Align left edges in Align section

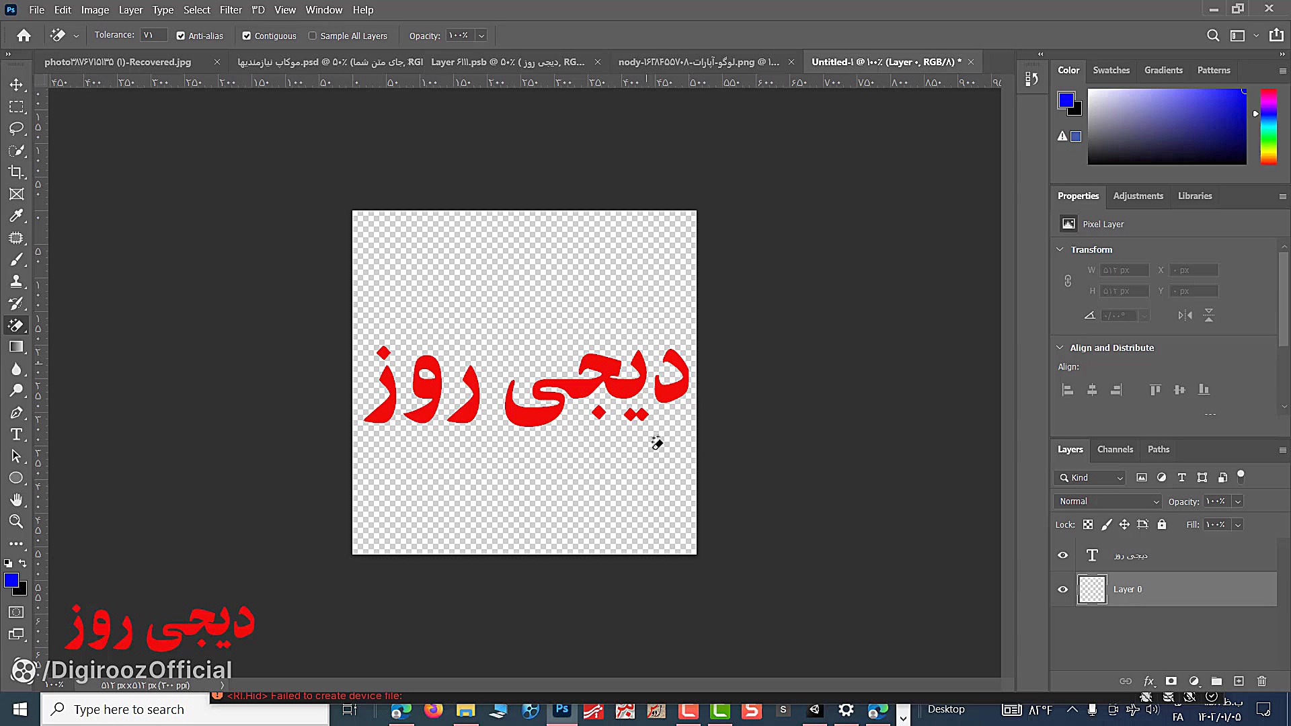click(x=1068, y=390)
